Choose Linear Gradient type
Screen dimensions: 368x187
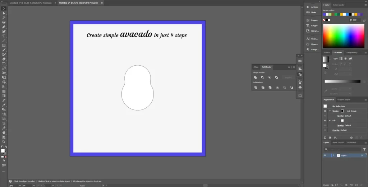point(341,59)
